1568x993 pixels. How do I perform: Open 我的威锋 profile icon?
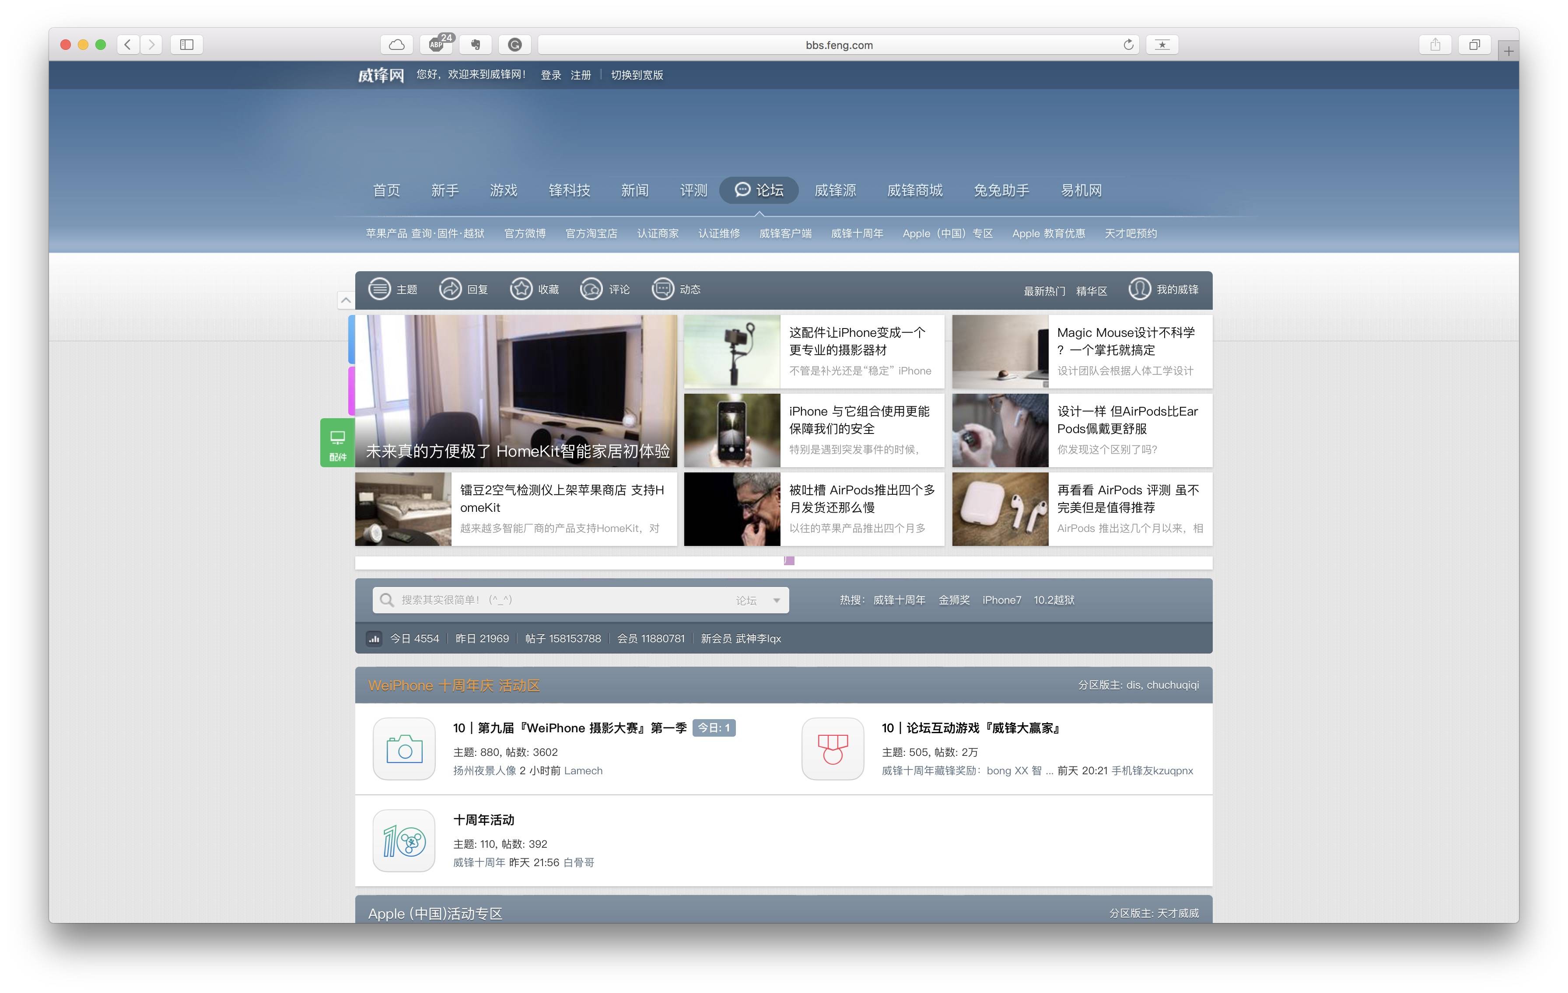coord(1140,289)
